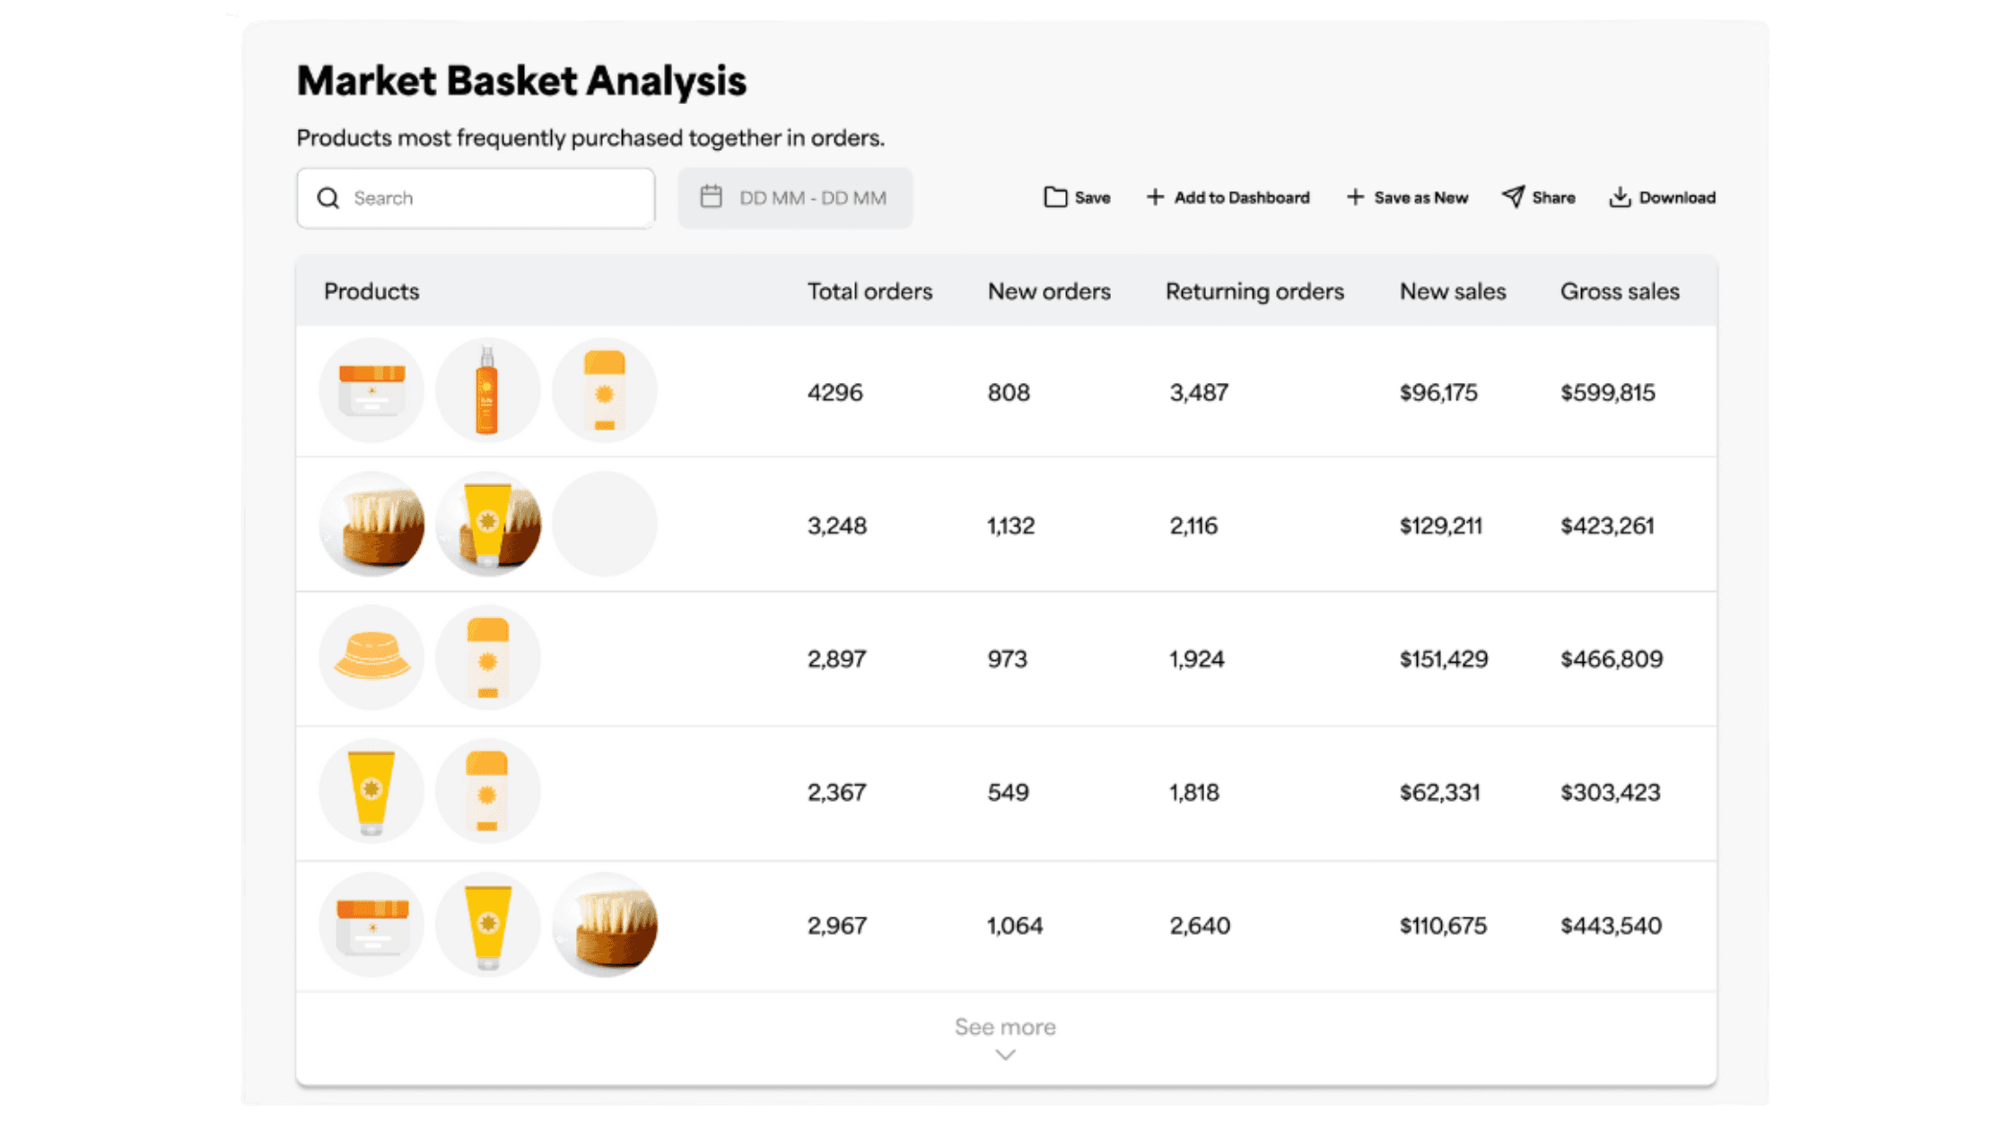
Task: Select yellow tube with brush thumbnail
Action: point(487,524)
